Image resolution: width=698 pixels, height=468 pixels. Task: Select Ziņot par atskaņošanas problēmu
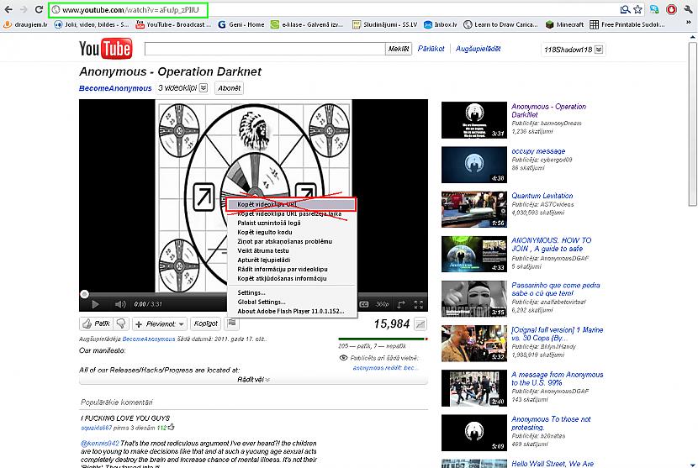point(291,242)
